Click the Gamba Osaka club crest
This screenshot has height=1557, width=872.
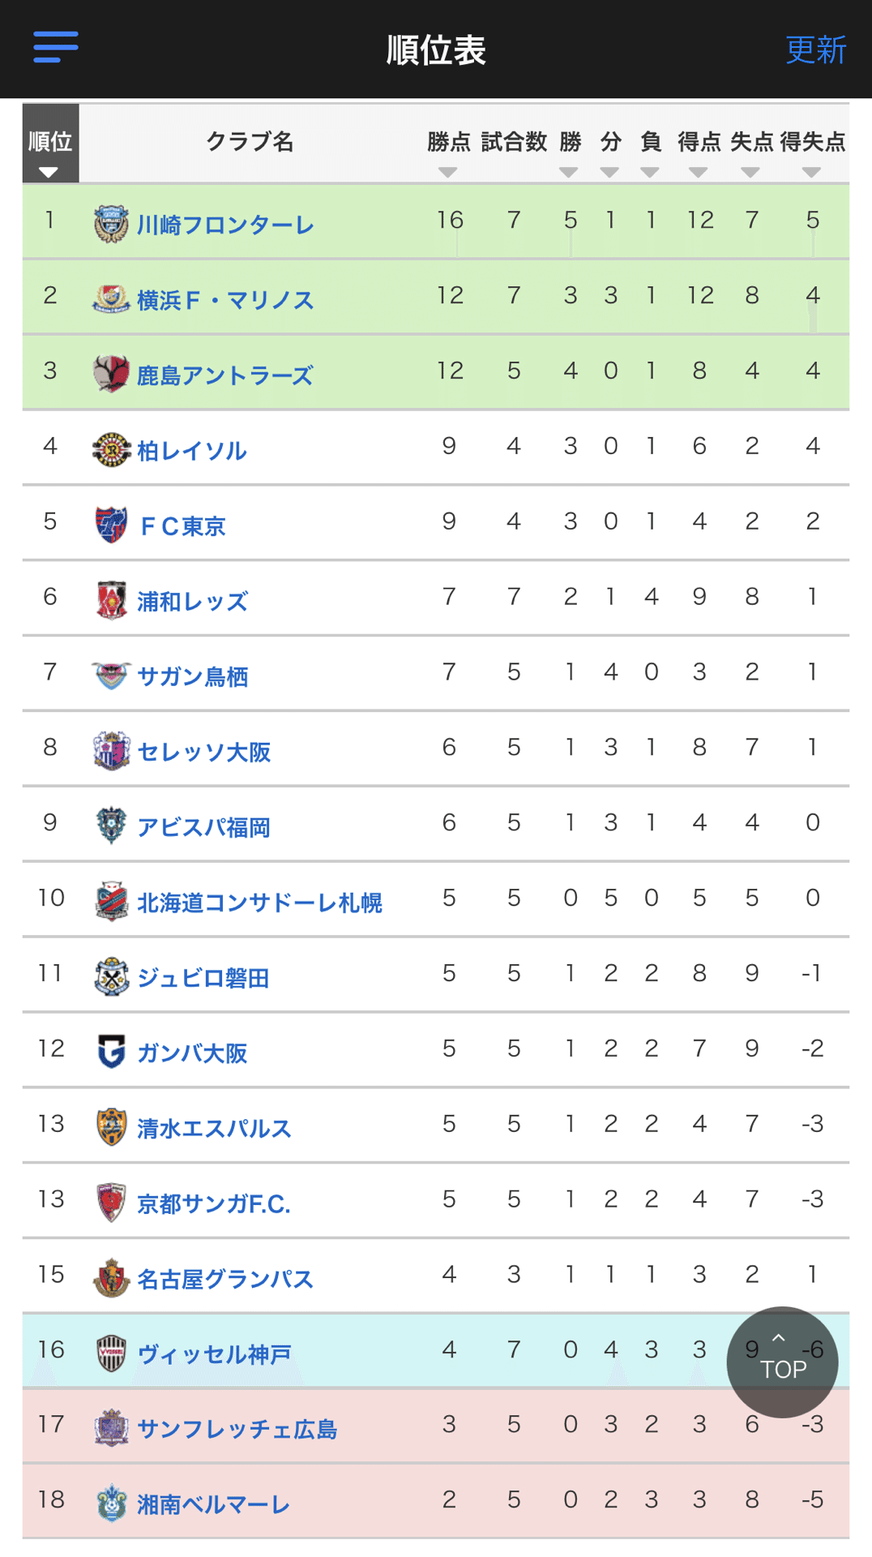(111, 1052)
